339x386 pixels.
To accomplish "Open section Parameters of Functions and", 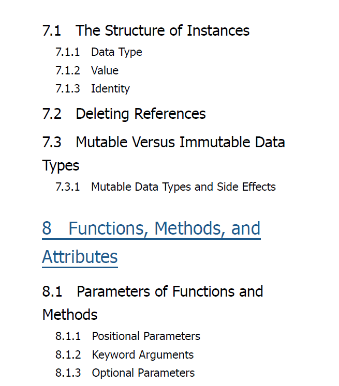I will pos(153,291).
